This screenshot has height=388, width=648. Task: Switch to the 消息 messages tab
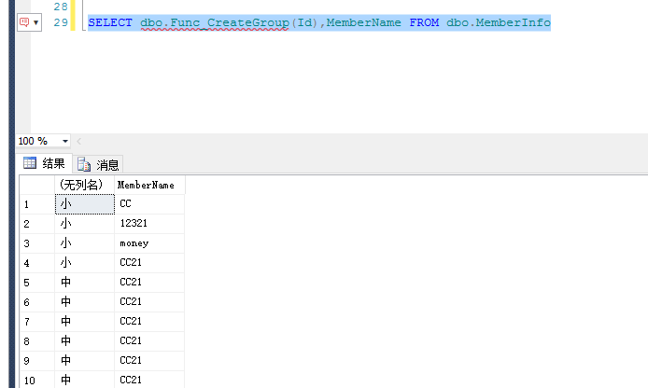click(98, 165)
